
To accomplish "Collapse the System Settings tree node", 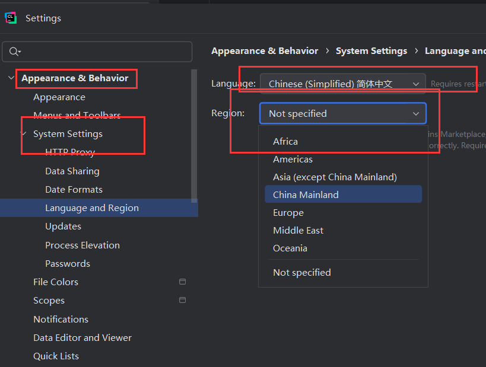I will 24,134.
